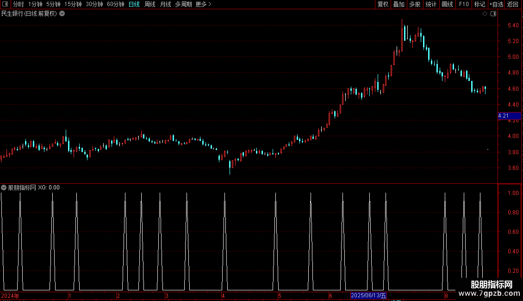523x301 pixels.
Task: Switch to 月线 monthly chart
Action: (165, 4)
